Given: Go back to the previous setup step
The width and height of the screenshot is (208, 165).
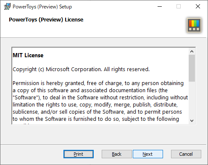Looking at the screenshot, I should click(x=117, y=154).
